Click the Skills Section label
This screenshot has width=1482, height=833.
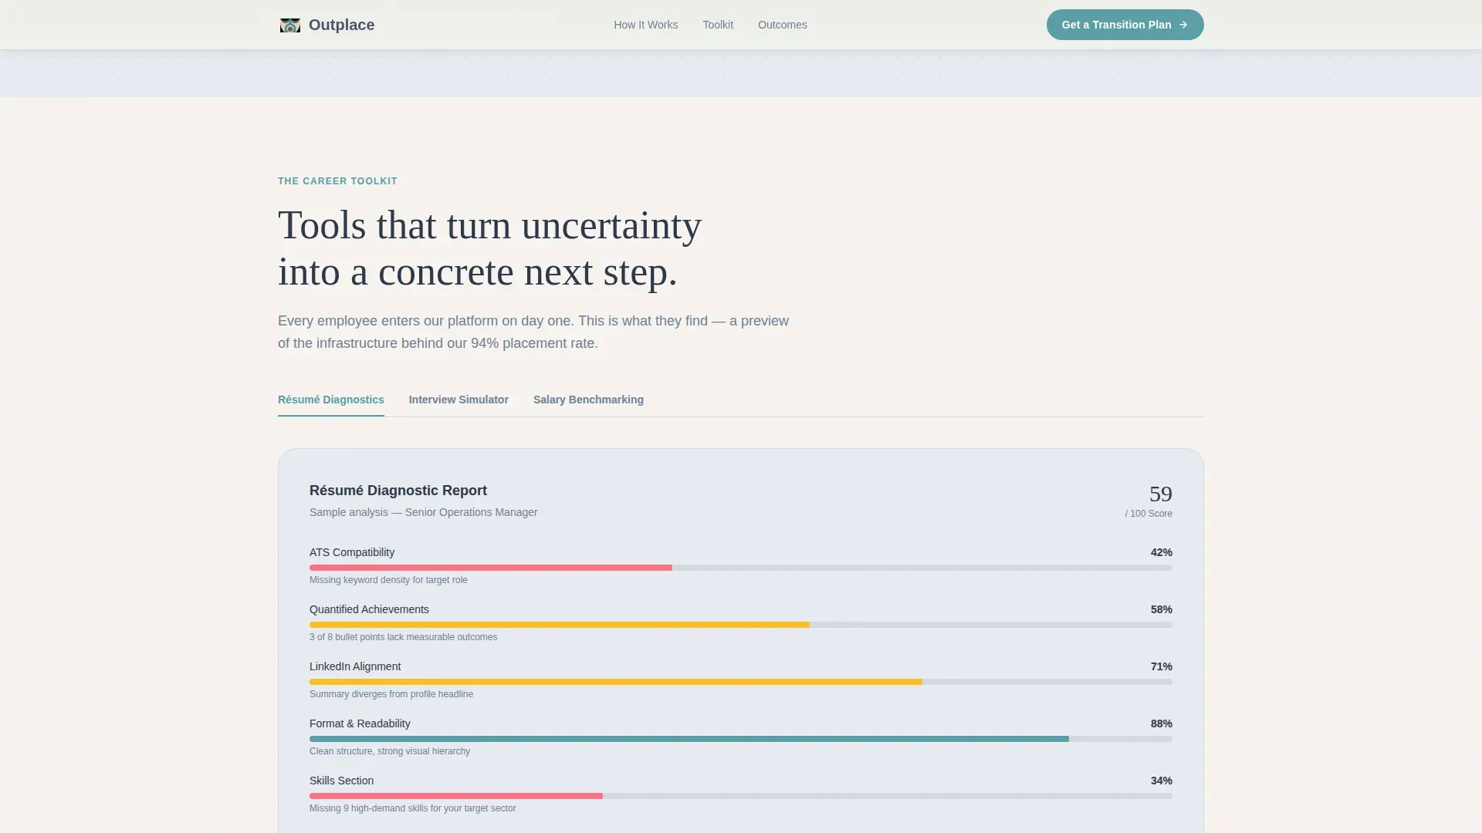(x=341, y=781)
